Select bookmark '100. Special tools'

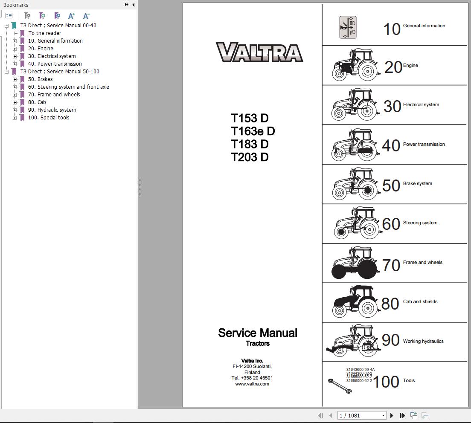click(49, 118)
